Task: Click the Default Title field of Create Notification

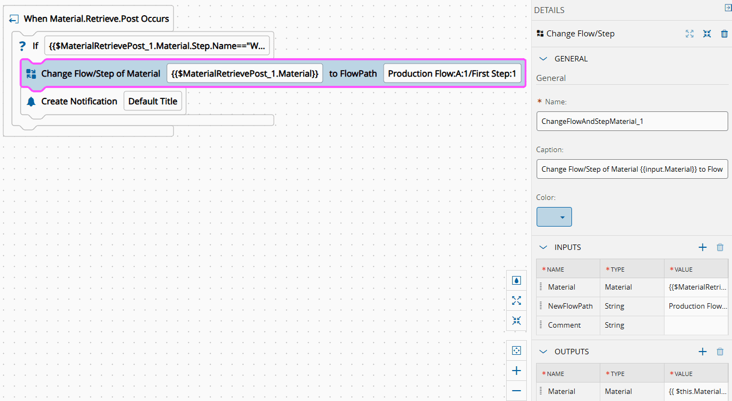Action: click(153, 101)
